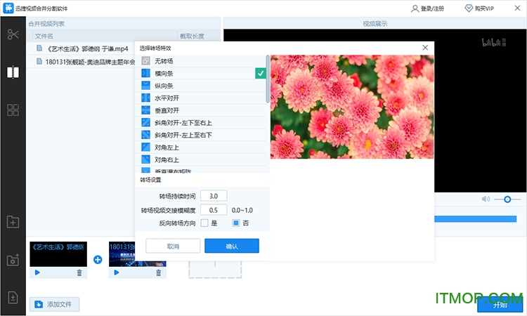Open the download file sidebar icon

click(x=13, y=298)
